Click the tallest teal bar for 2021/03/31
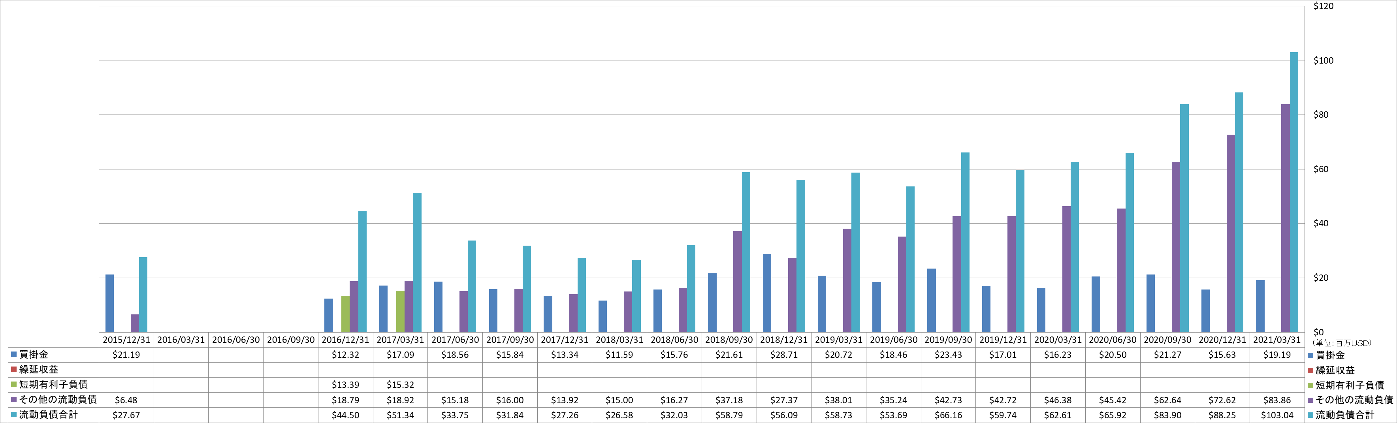Viewport: 1397px width, 423px height. pyautogui.click(x=1294, y=192)
